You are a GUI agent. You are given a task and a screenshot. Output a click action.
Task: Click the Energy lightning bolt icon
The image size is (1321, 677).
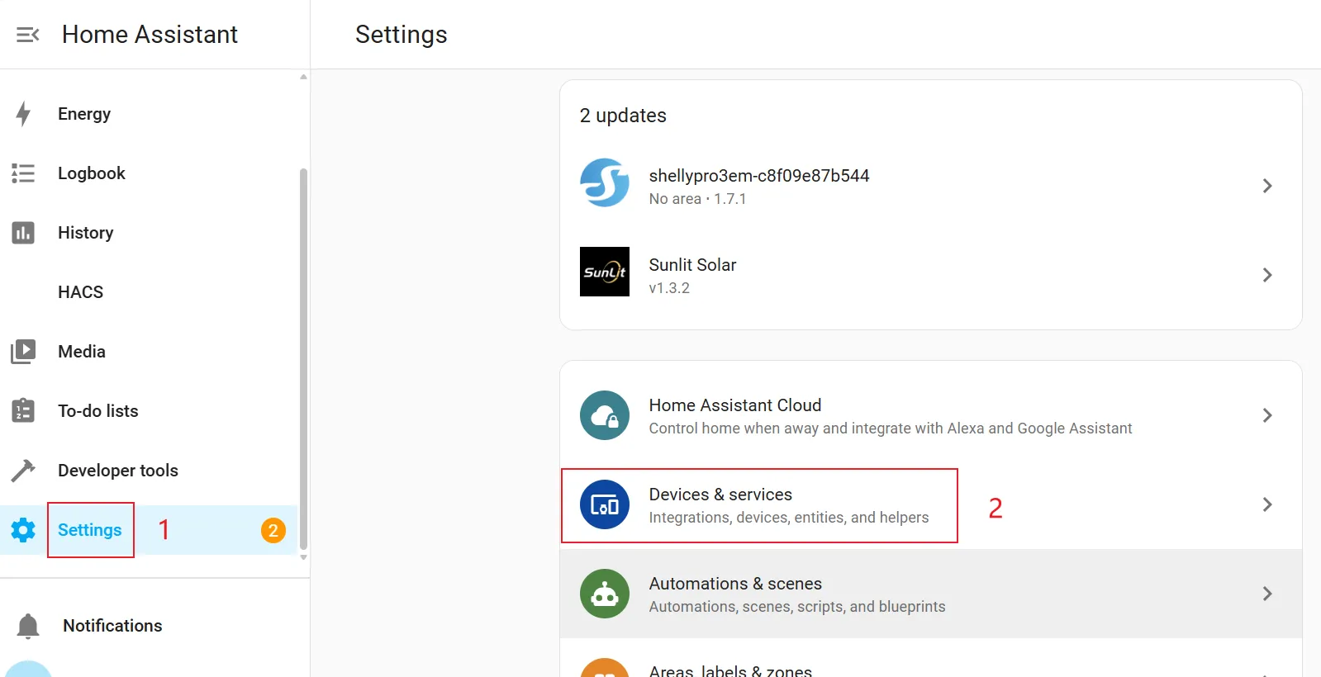click(23, 114)
